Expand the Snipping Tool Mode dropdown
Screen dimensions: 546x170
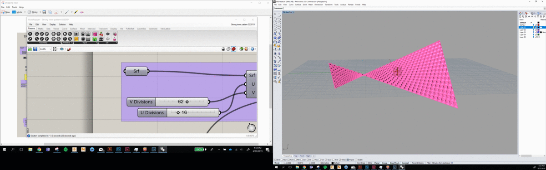[x=25, y=12]
